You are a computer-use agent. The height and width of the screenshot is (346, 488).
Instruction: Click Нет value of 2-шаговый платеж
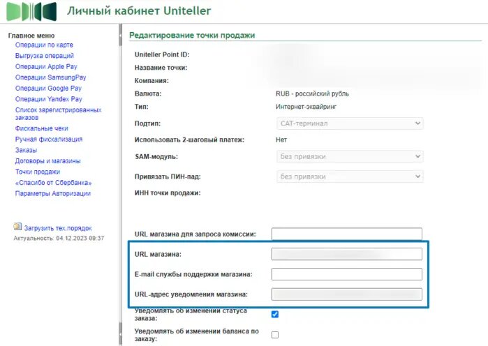click(x=281, y=140)
